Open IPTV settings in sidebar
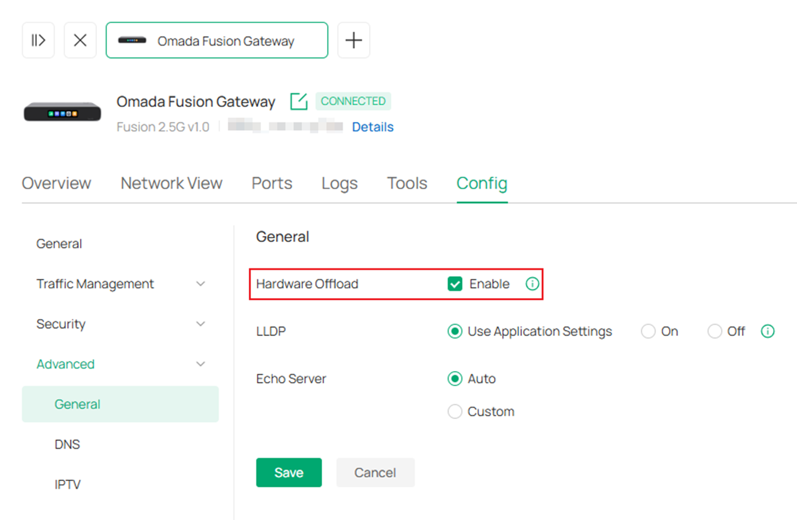Image resolution: width=797 pixels, height=520 pixels. point(67,484)
